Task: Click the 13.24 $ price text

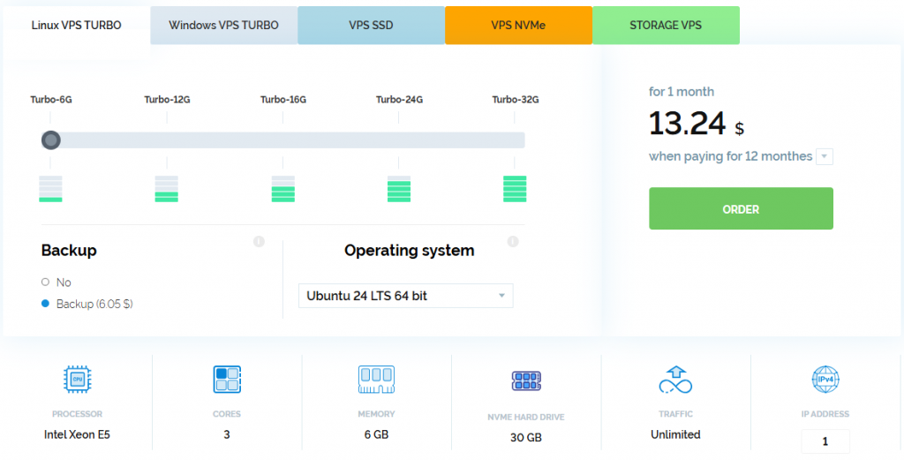Action: 696,124
